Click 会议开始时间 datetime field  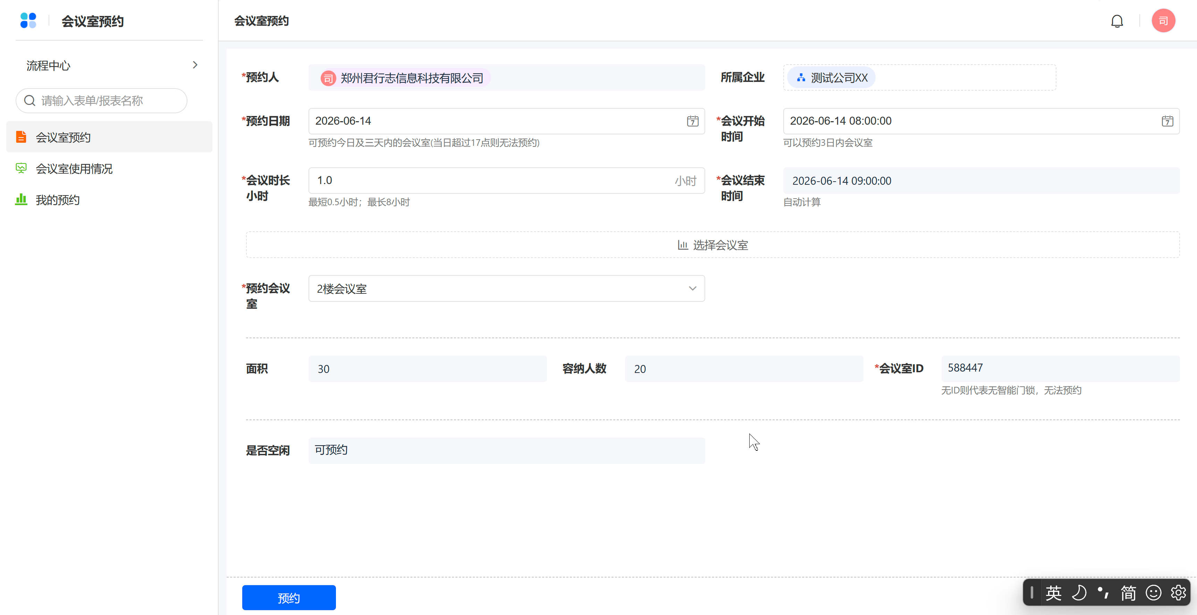[x=981, y=121]
